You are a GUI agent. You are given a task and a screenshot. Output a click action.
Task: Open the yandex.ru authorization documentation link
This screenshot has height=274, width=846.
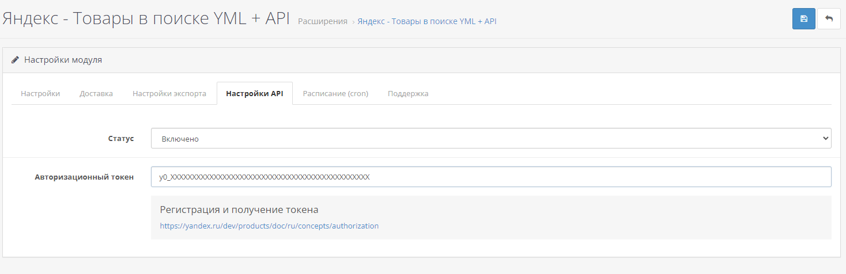click(269, 226)
